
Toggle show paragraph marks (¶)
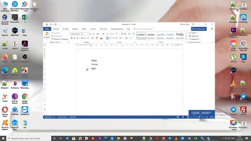[x=133, y=34]
